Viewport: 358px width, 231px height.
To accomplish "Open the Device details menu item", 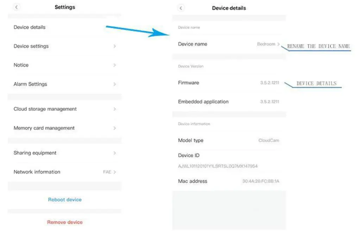I will coord(30,27).
